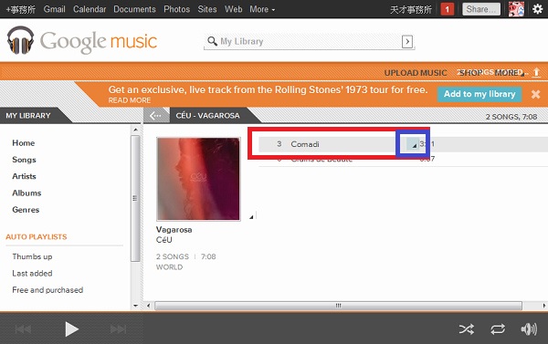Image resolution: width=548 pixels, height=344 pixels.
Task: Click the search magnifier icon
Action: (212, 41)
